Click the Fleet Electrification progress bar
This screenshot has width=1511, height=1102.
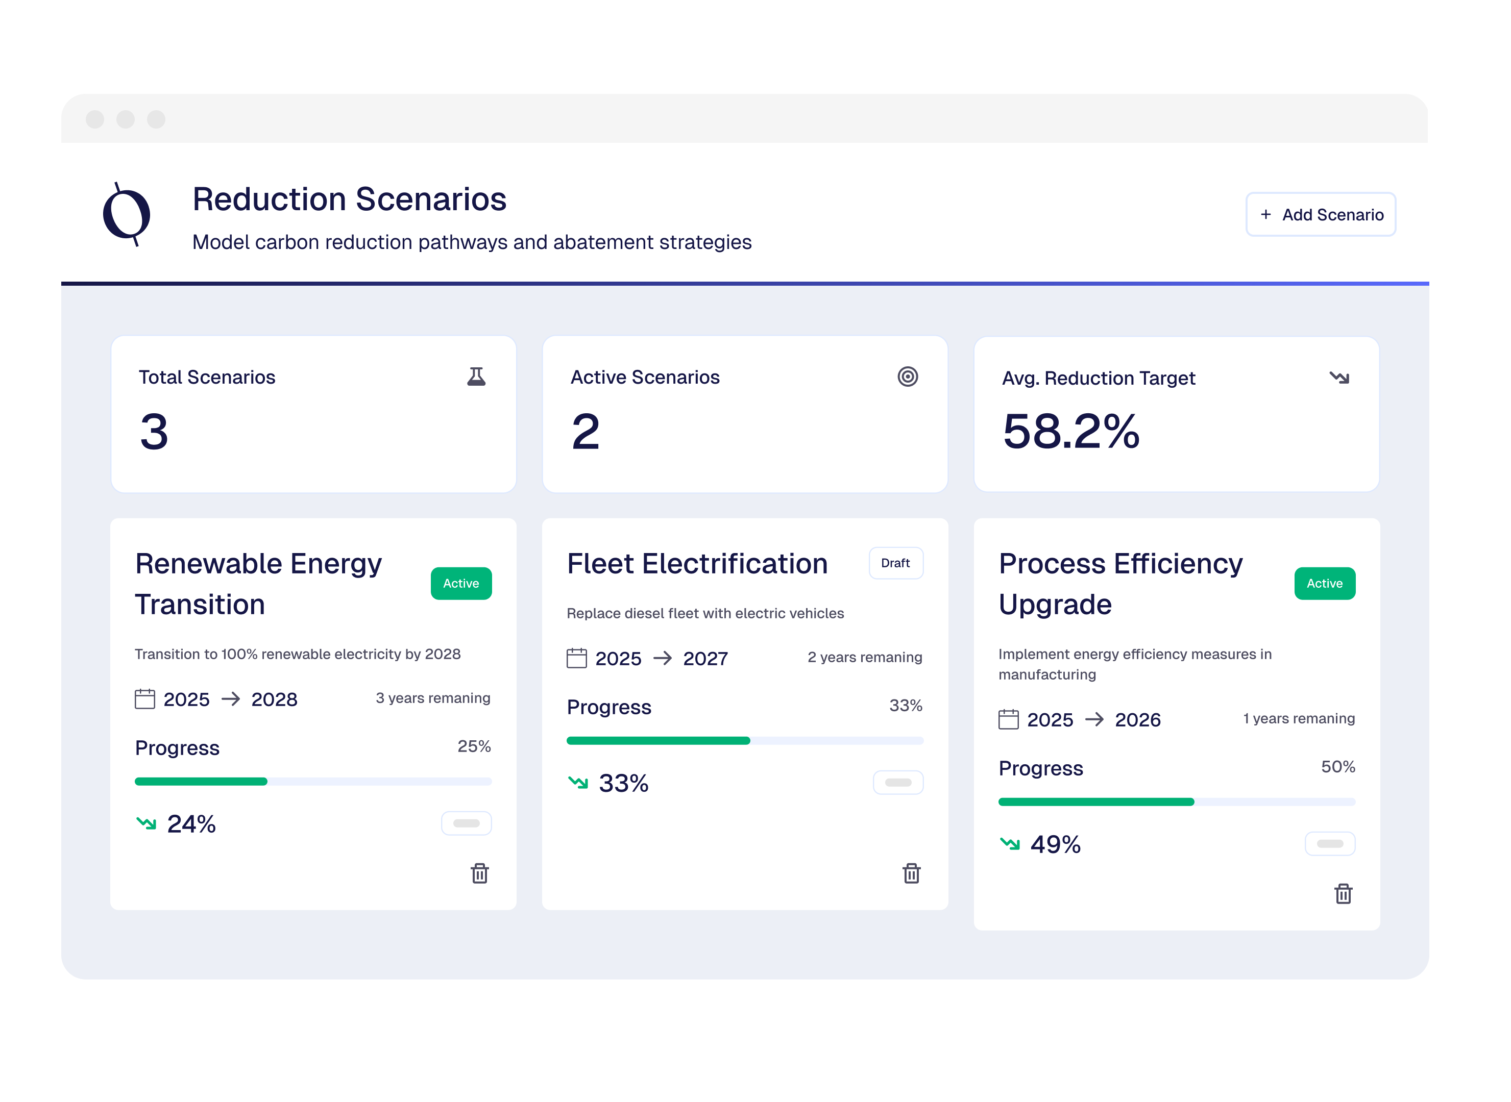point(744,740)
